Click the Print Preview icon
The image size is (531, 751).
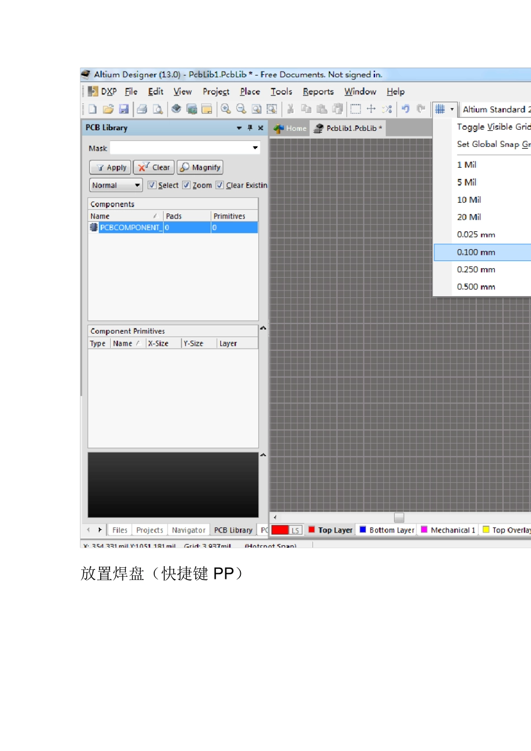pos(158,109)
